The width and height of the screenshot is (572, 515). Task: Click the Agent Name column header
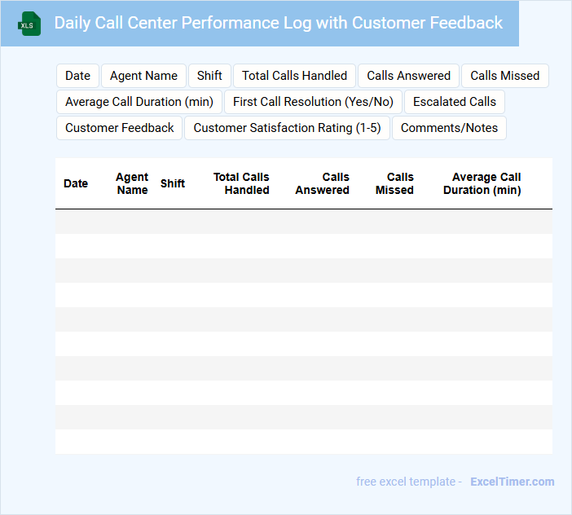[x=132, y=183]
